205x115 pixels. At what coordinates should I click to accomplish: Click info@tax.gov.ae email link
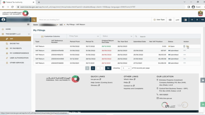click(x=166, y=98)
